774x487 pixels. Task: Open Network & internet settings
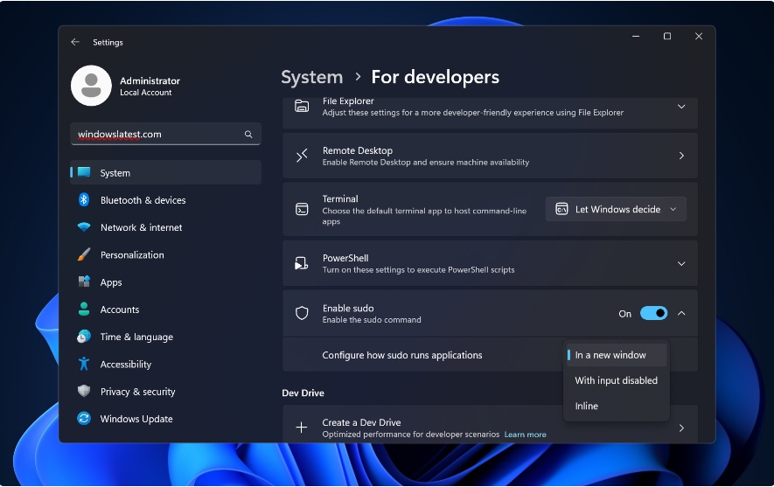pyautogui.click(x=166, y=227)
